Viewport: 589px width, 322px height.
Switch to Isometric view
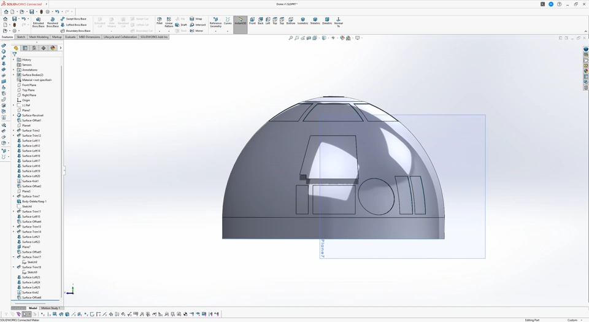pos(302,21)
